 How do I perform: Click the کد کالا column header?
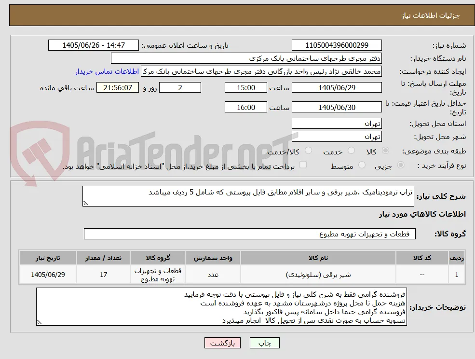pyautogui.click(x=422, y=258)
